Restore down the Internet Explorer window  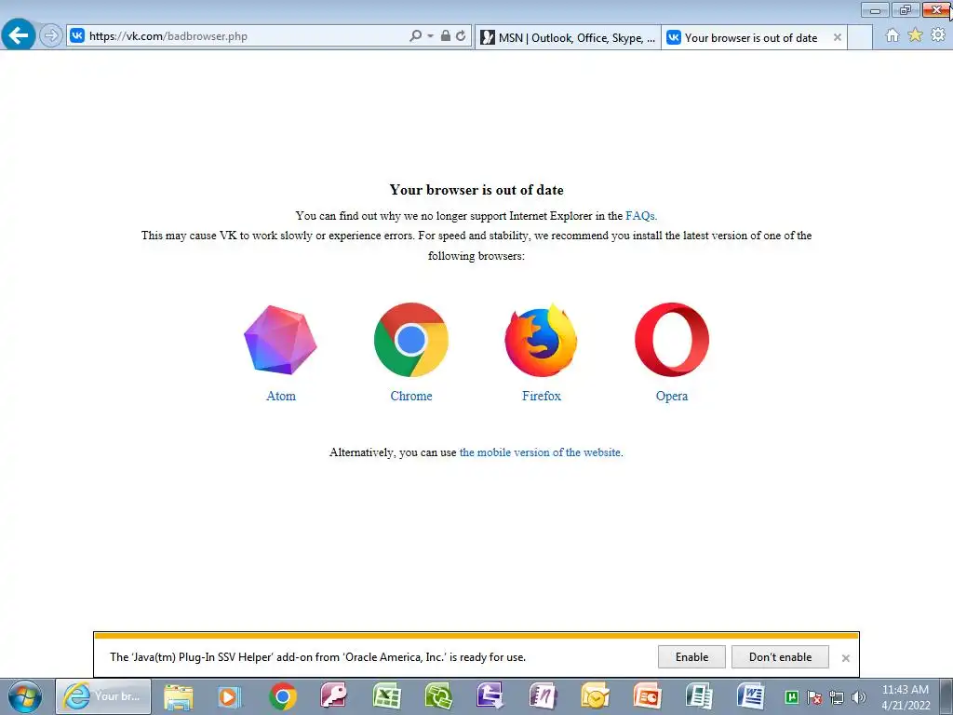pos(906,9)
